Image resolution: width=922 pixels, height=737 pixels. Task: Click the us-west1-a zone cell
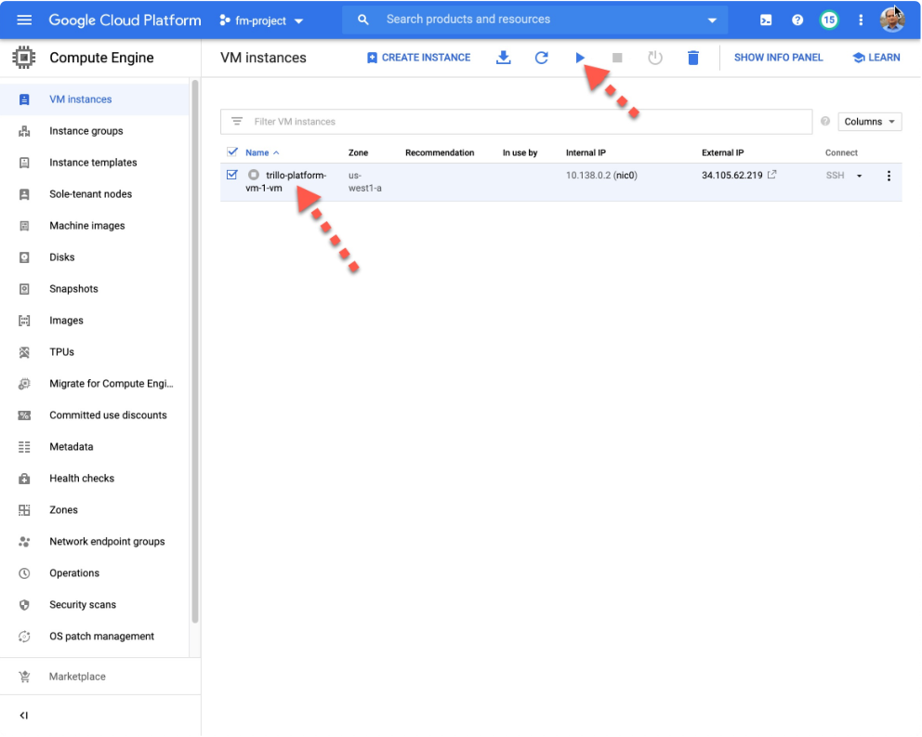click(x=364, y=182)
